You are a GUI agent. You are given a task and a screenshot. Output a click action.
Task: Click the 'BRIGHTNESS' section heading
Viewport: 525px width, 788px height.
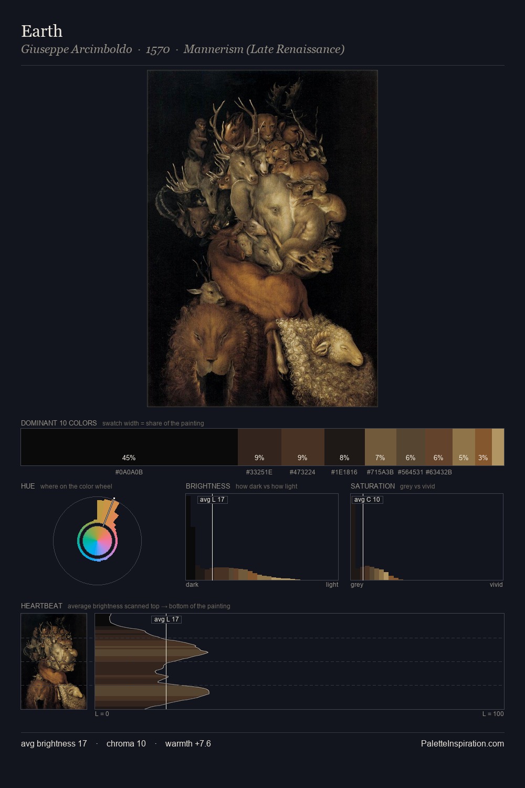click(x=208, y=486)
